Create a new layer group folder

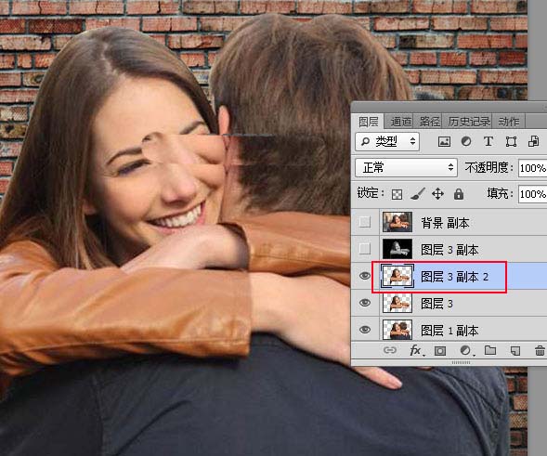pos(490,350)
